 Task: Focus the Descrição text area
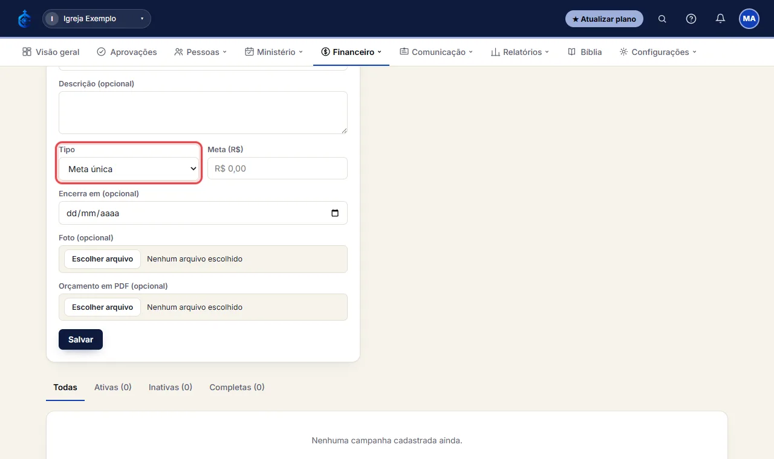pyautogui.click(x=203, y=112)
